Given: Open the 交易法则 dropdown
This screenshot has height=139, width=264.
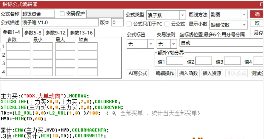Looking at the screenshot, I should click(x=167, y=44).
